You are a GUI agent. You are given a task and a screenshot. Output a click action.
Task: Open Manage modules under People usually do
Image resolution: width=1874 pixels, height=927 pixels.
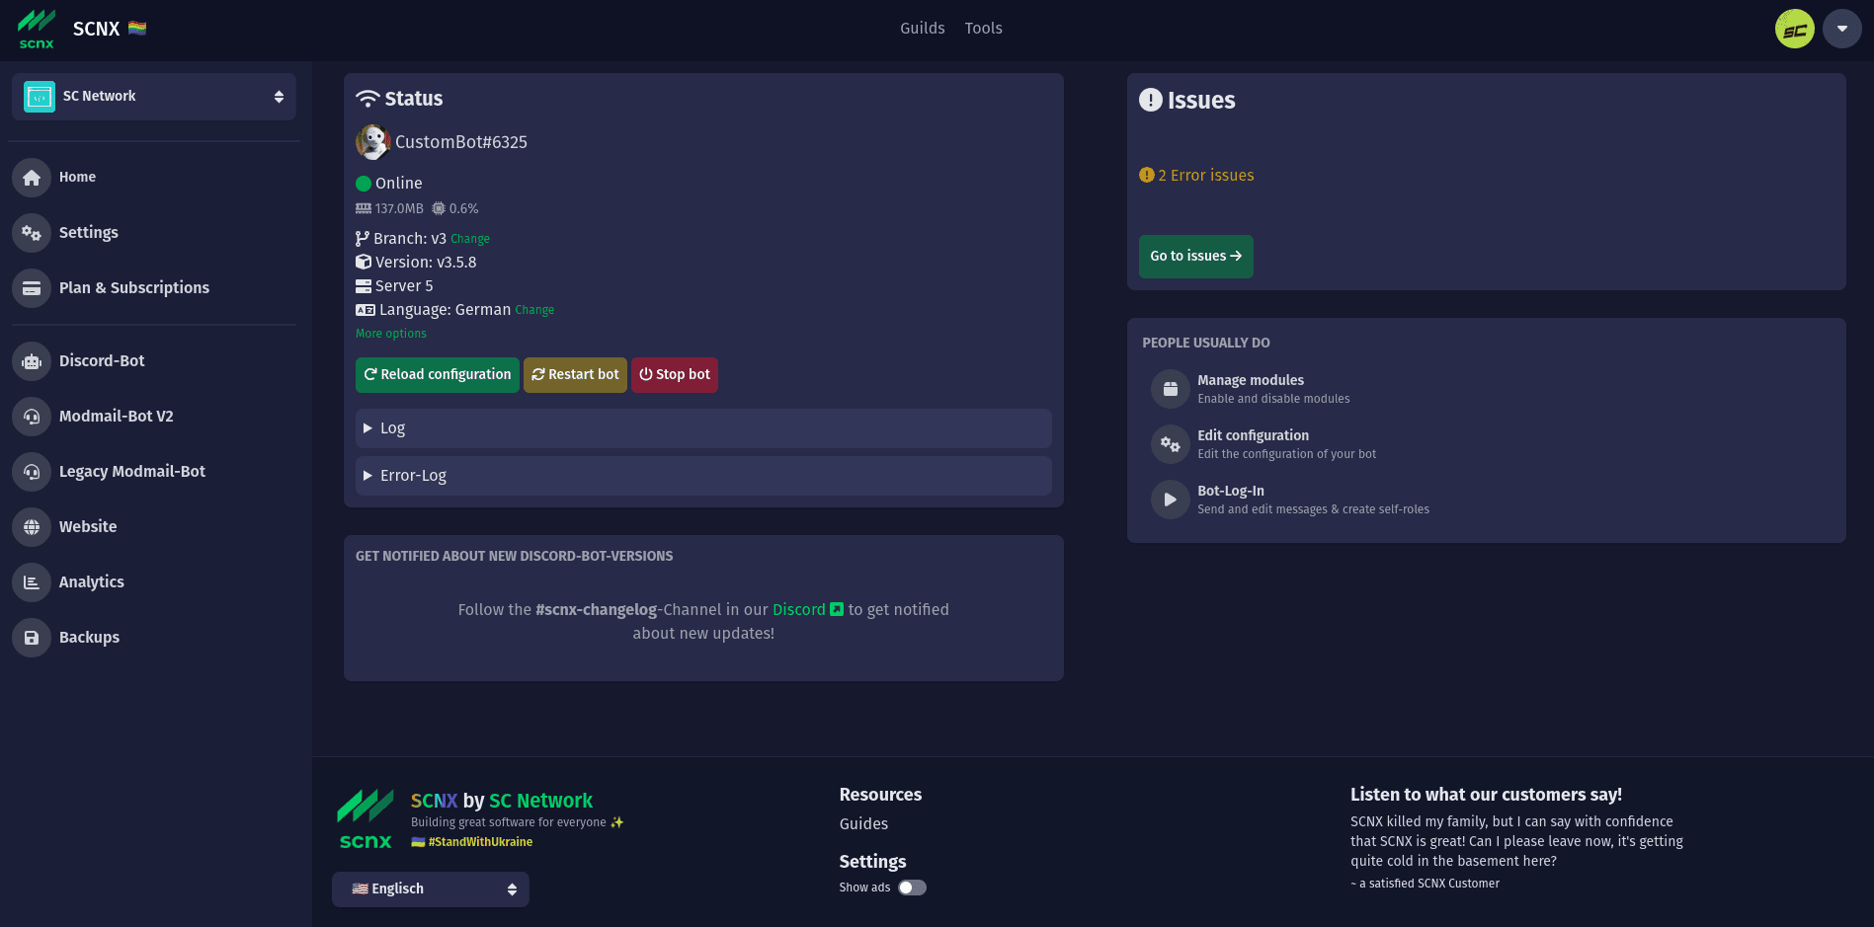tap(1251, 380)
